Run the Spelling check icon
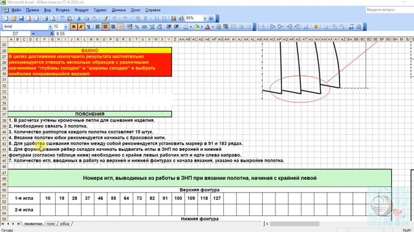Screen dimensions: 414x232 (x=62, y=19)
